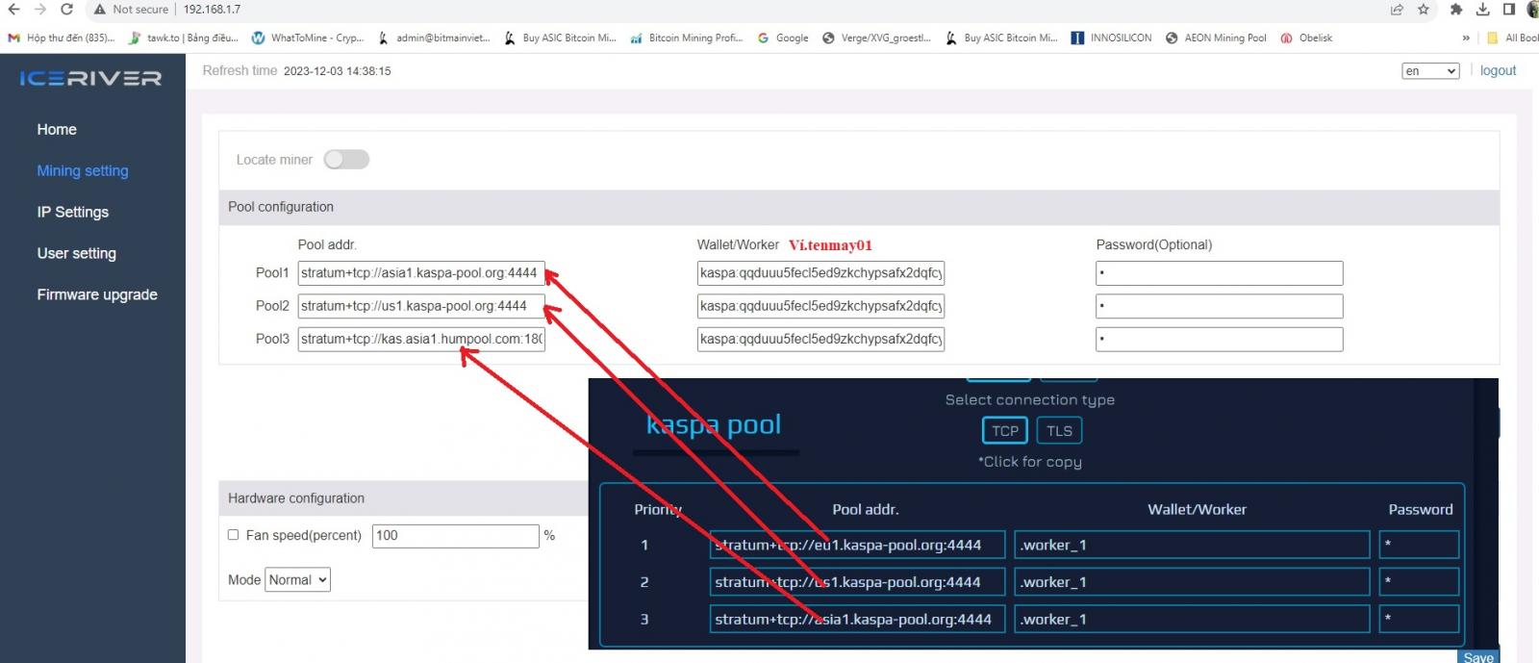This screenshot has height=663, width=1539.
Task: Toggle the Locate miner switch
Action: point(346,160)
